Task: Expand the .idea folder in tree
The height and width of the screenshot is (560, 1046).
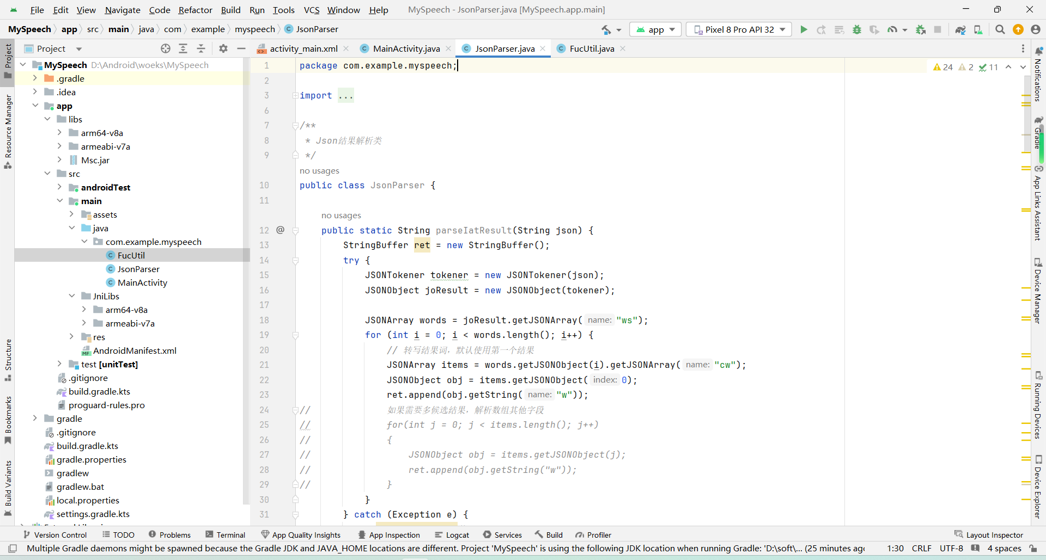Action: pyautogui.click(x=35, y=92)
